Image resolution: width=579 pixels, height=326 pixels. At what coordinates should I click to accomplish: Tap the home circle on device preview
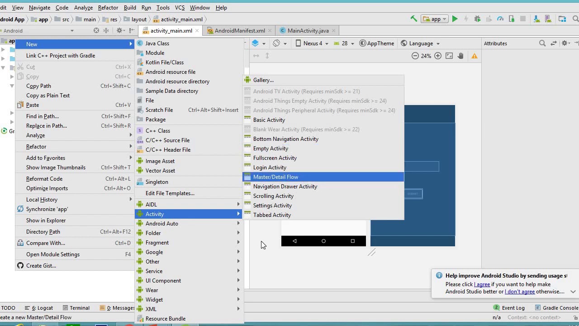click(323, 241)
